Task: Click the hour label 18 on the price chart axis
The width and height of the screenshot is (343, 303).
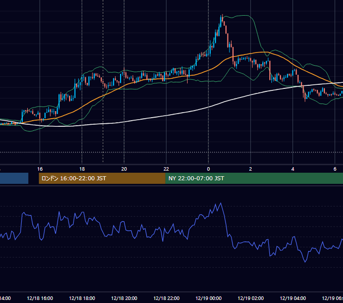Action: tap(82, 169)
